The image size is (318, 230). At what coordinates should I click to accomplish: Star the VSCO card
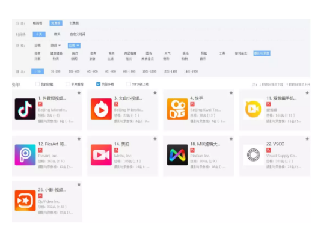(307, 139)
